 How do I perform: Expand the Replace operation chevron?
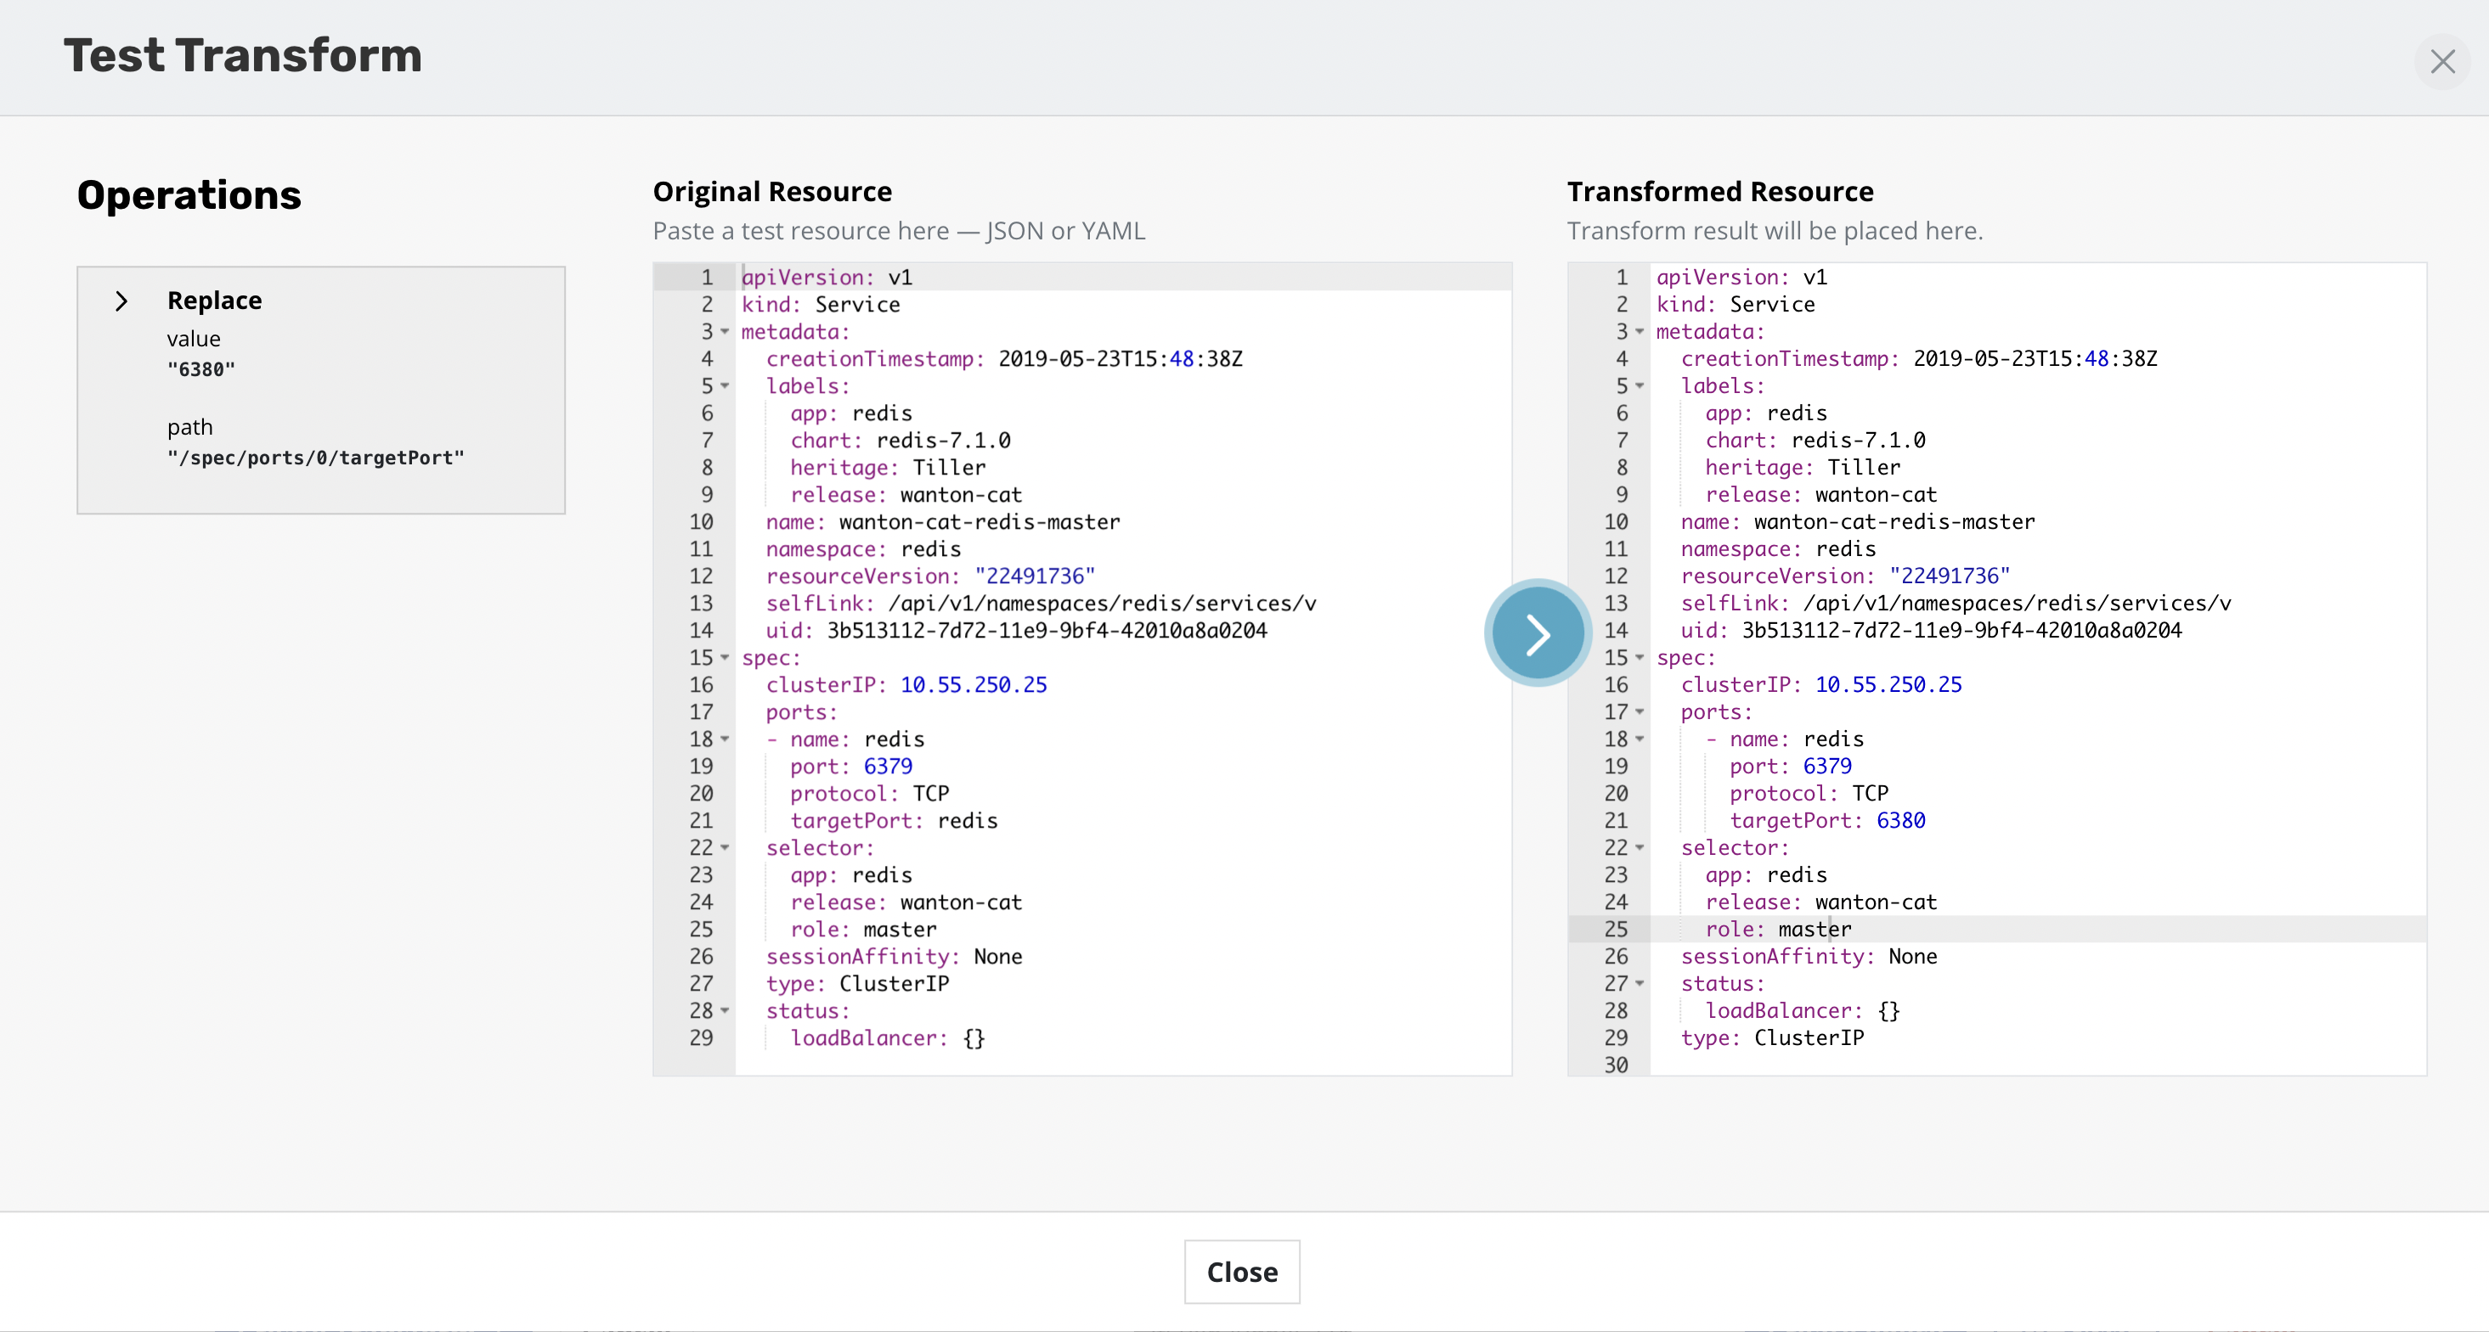click(121, 301)
